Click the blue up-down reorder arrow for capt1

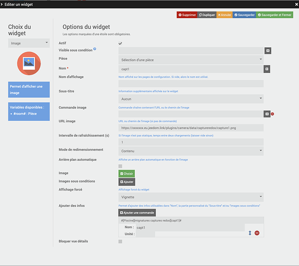[x=250, y=233]
